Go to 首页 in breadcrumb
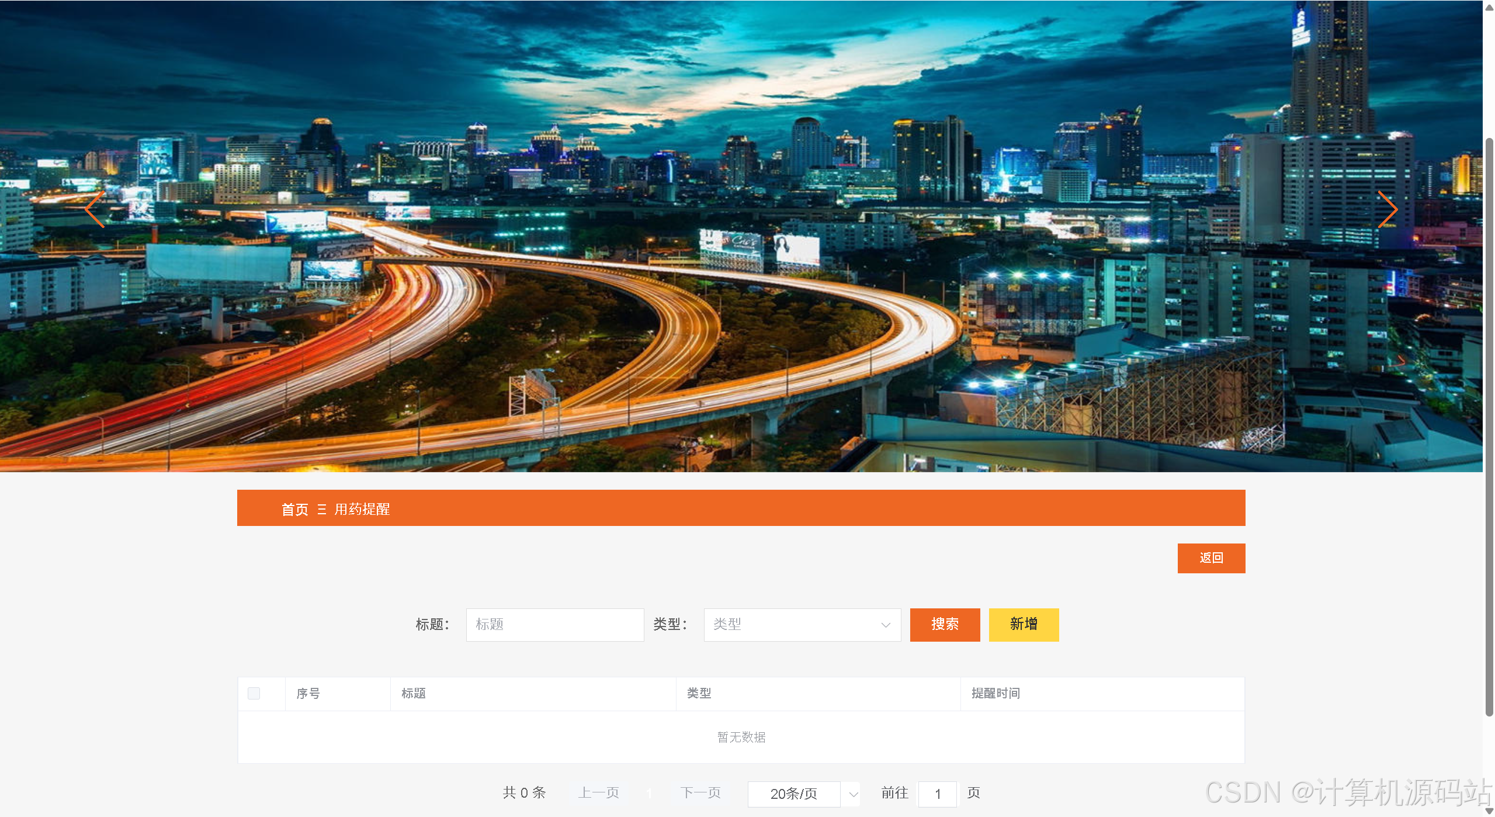 click(294, 509)
